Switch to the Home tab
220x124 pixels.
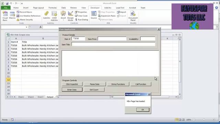click(x=16, y=8)
